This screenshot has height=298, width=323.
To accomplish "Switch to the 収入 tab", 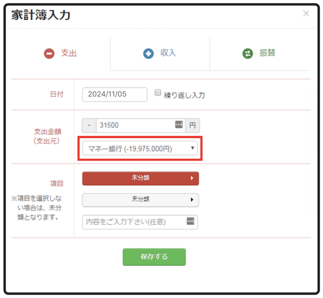I will 168,53.
